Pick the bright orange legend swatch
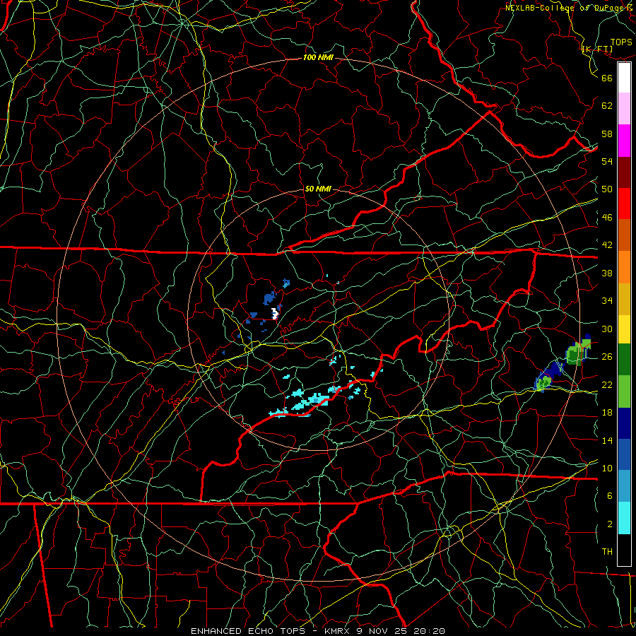Image resolution: width=636 pixels, height=636 pixels. 624,267
